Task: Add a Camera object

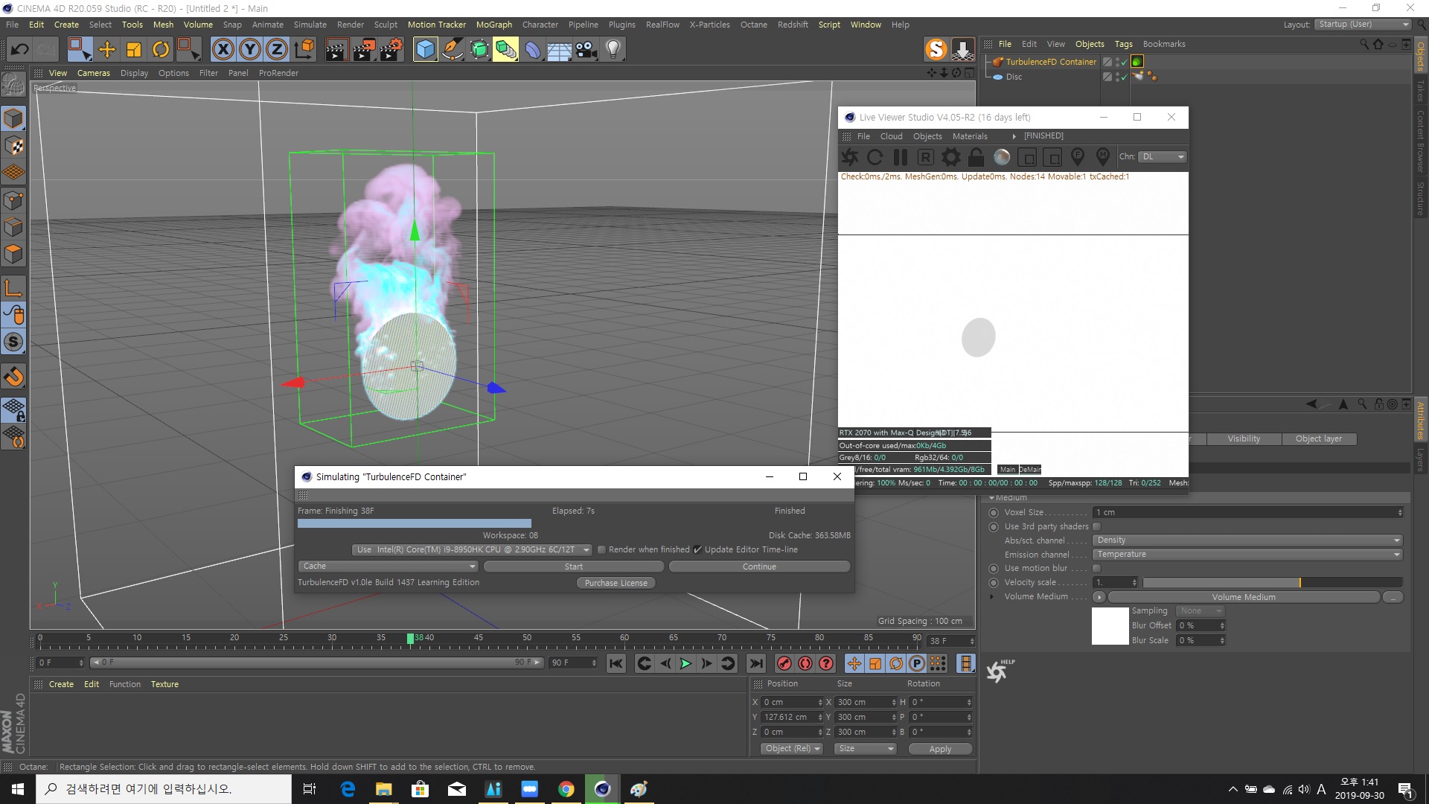Action: (x=586, y=50)
